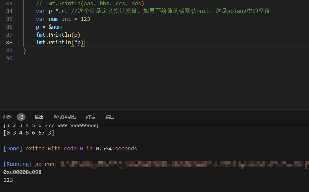The width and height of the screenshot is (309, 192).
Task: Click 'var num int = 123' code
Action: pos(63,19)
